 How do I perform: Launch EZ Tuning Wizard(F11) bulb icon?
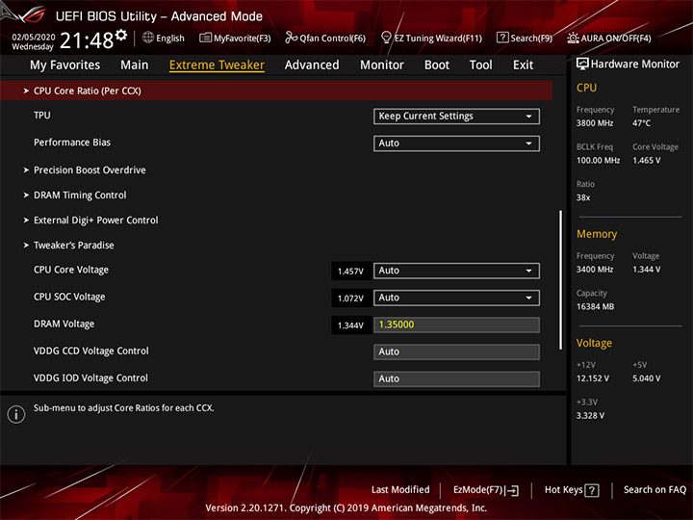(386, 38)
